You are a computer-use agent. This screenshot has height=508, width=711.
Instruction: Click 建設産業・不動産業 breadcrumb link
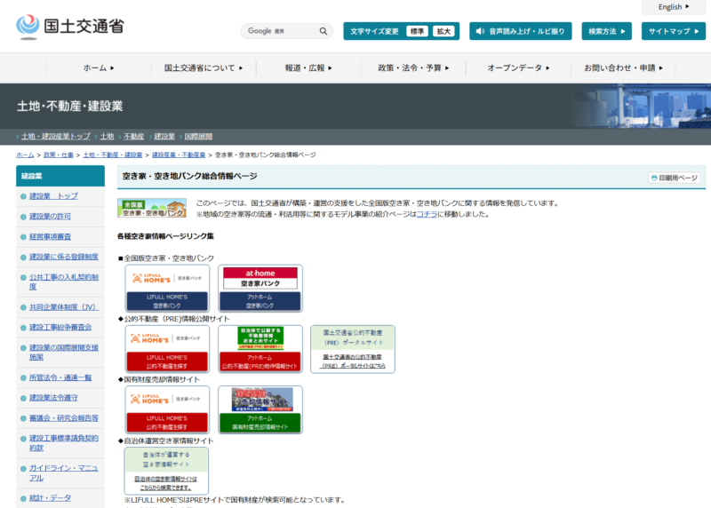pos(179,155)
